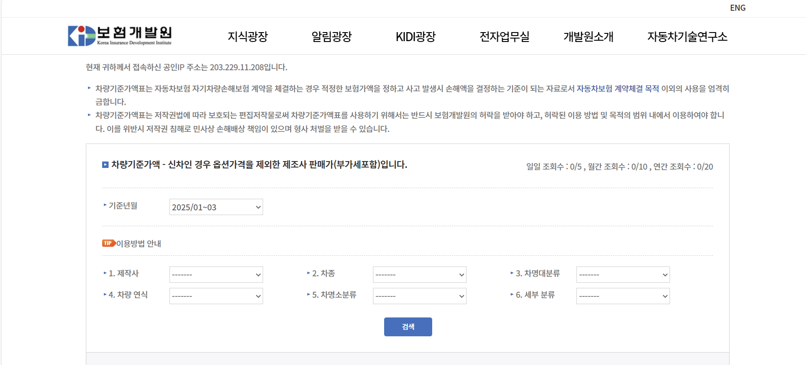Open the 3. 차명대분류 dropdown
The height and width of the screenshot is (365, 806).
[x=623, y=275]
